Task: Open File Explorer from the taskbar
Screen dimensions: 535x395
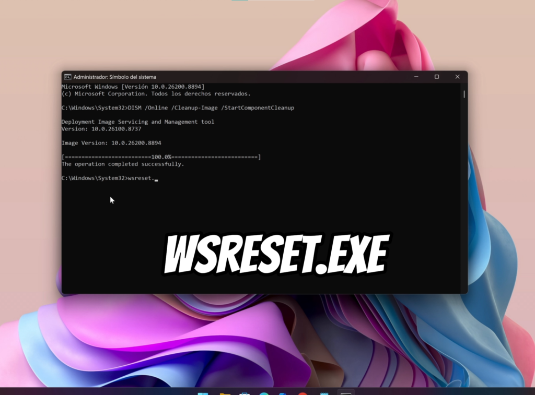Action: coord(225,393)
